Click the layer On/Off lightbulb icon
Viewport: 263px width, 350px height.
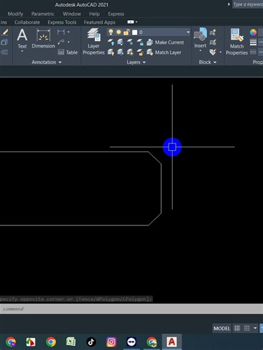tap(111, 32)
